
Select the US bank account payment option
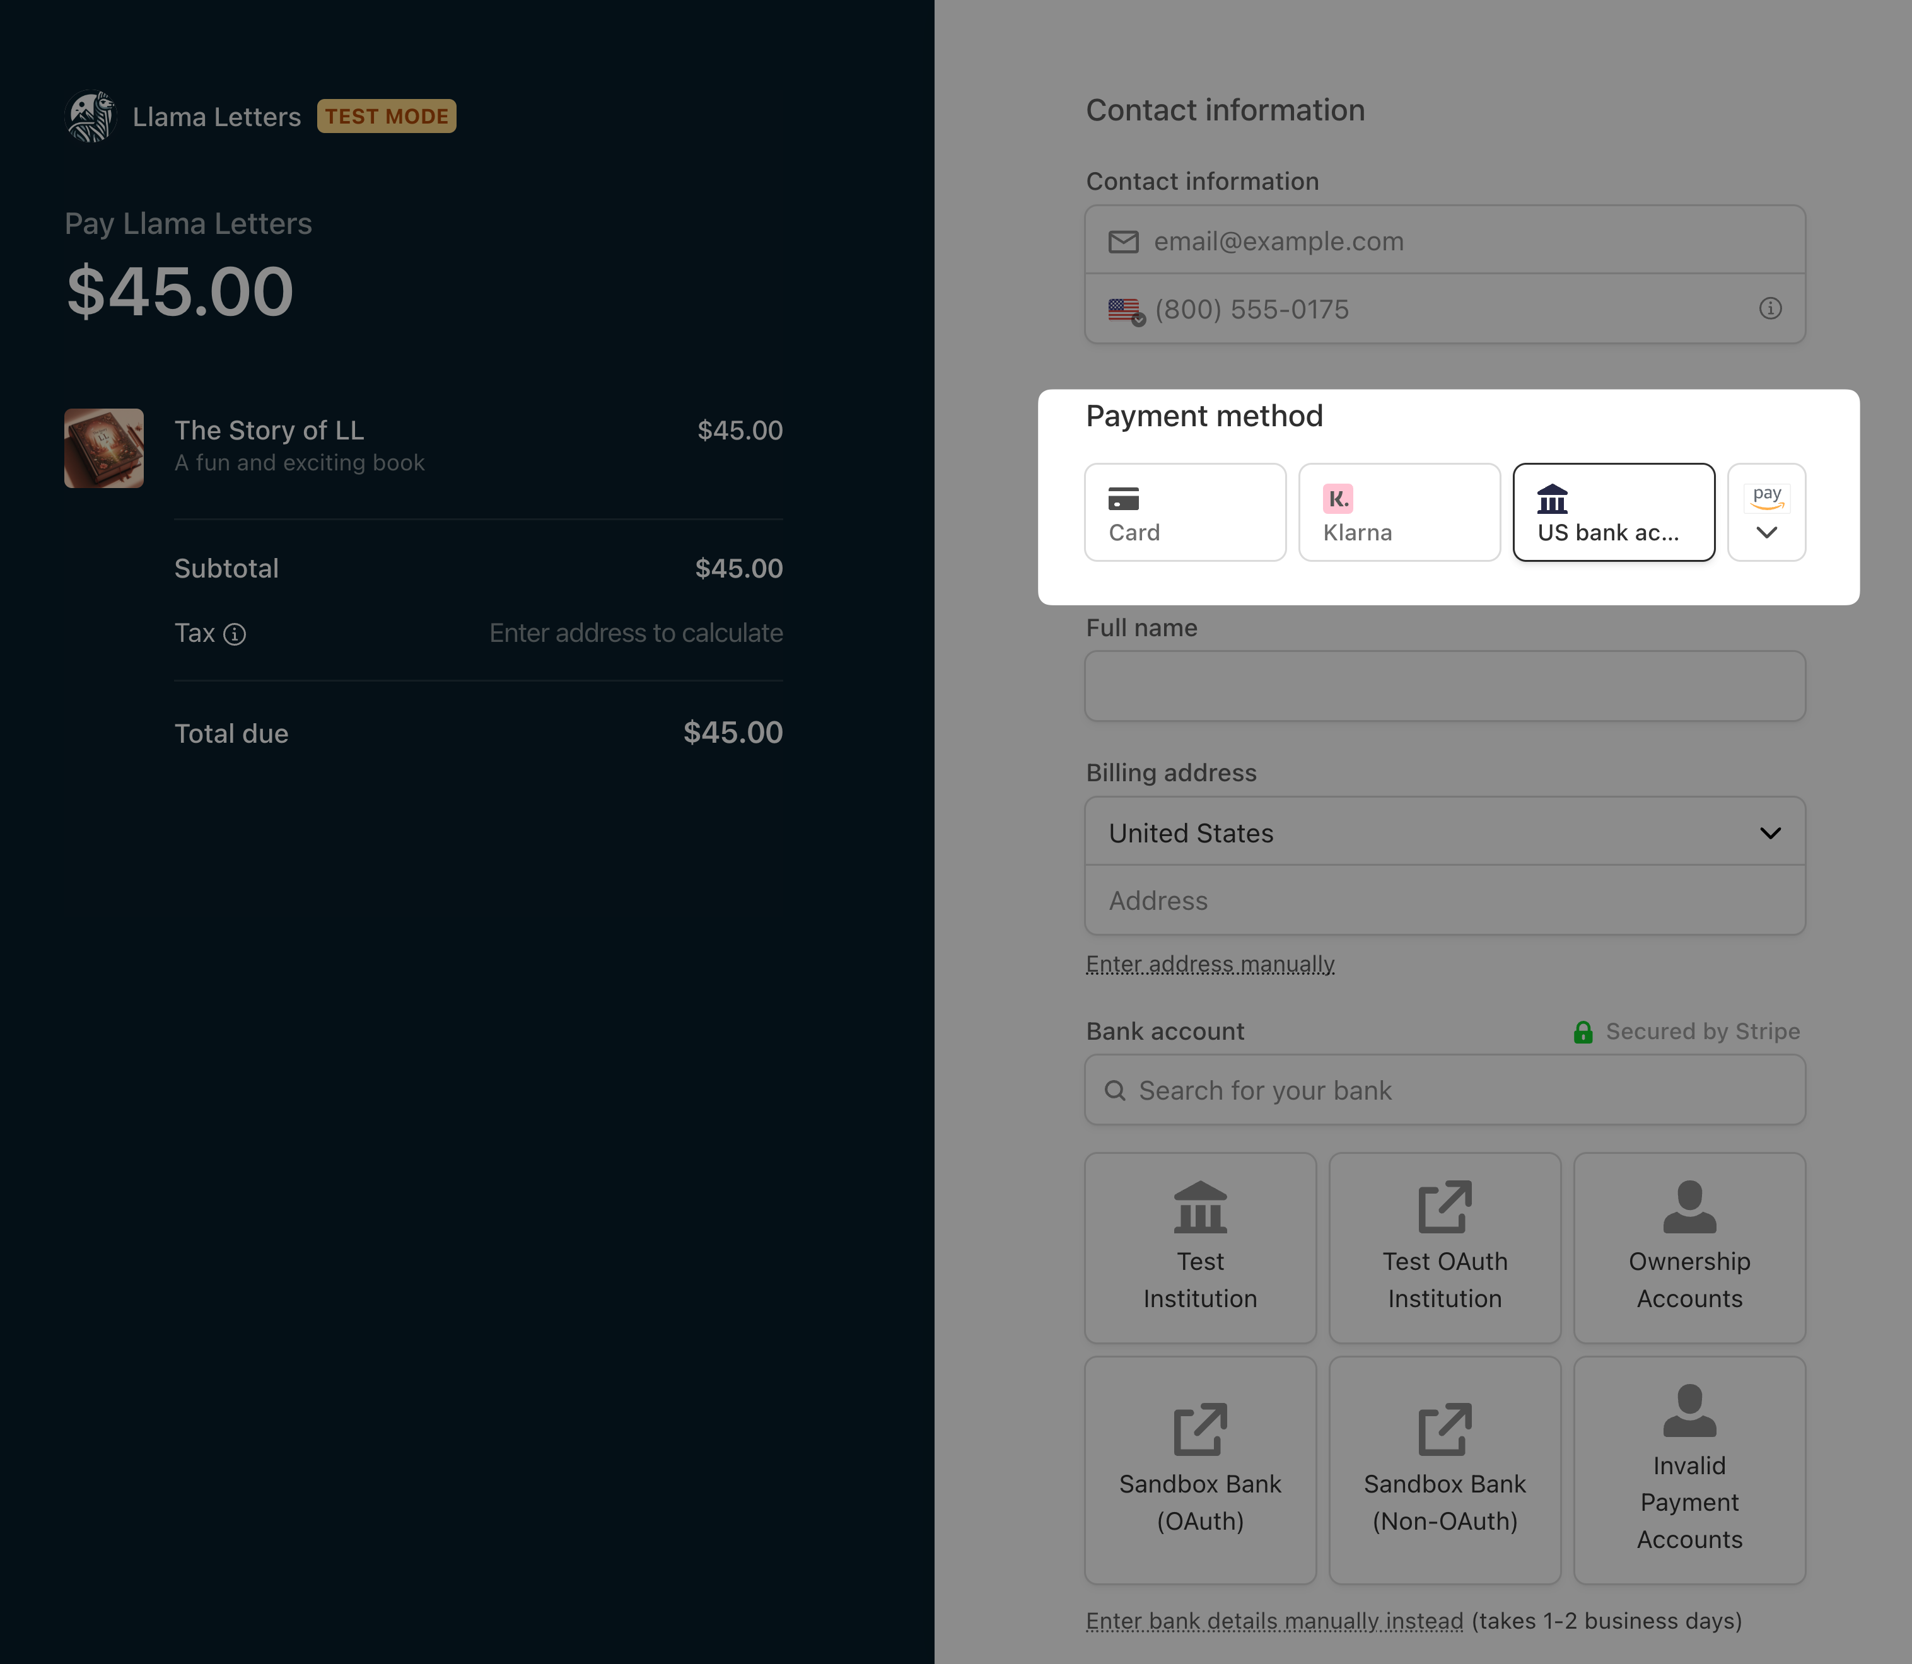pyautogui.click(x=1613, y=513)
